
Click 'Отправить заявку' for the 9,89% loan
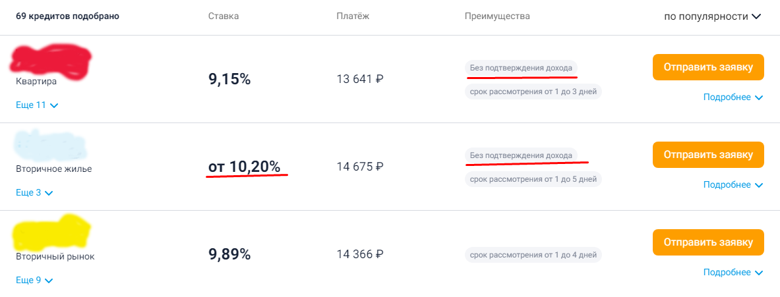coord(708,242)
